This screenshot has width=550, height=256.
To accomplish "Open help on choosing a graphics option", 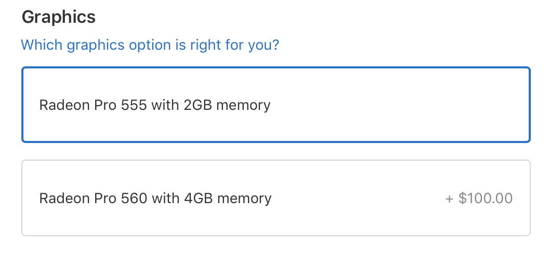I will pyautogui.click(x=150, y=45).
